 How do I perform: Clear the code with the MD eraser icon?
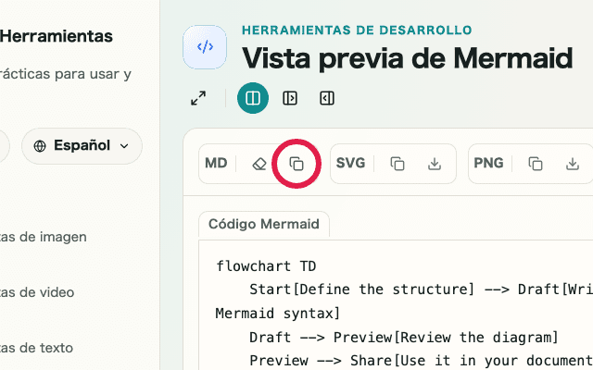click(259, 164)
